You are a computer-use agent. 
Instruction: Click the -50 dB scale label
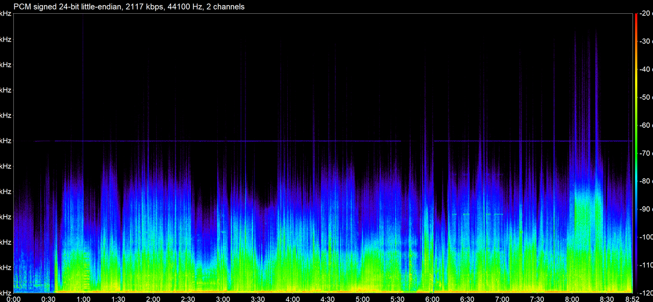(x=646, y=97)
